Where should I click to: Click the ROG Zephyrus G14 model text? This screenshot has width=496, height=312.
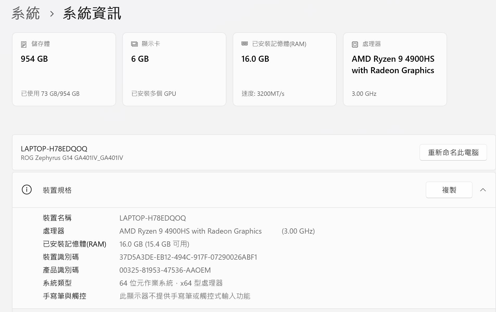[x=72, y=158]
